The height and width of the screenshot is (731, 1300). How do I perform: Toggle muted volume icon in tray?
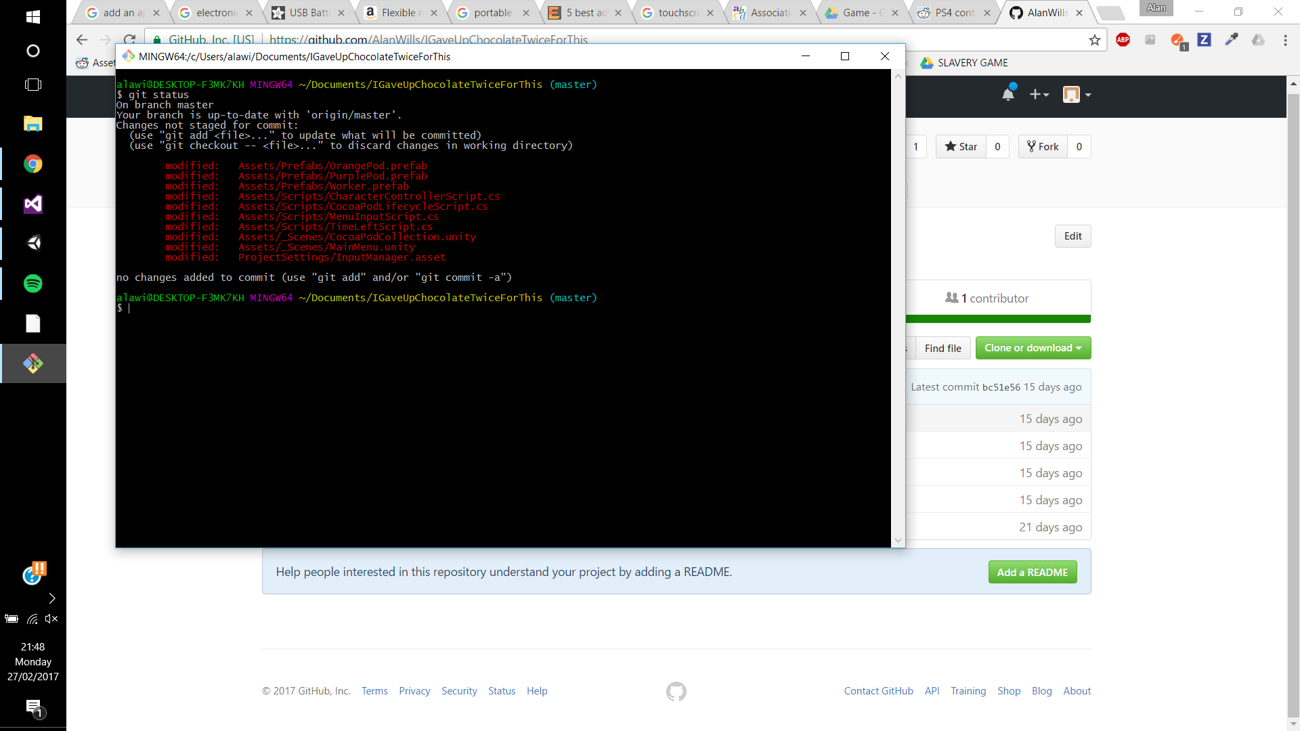click(x=51, y=619)
